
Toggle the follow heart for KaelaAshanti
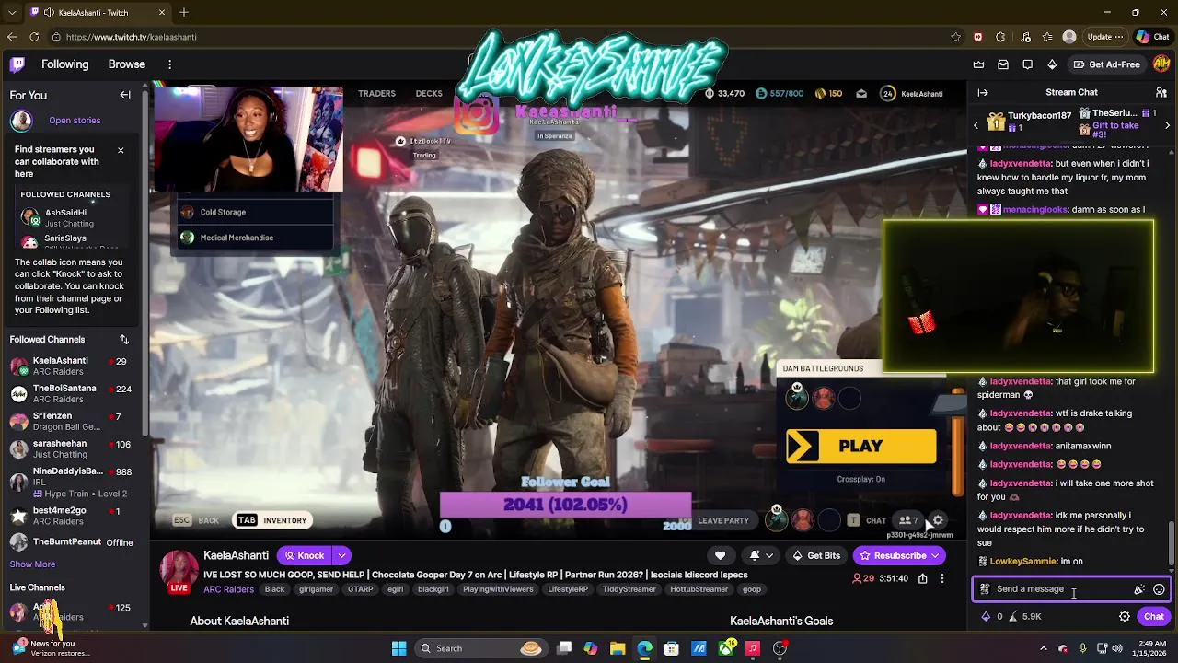click(720, 556)
